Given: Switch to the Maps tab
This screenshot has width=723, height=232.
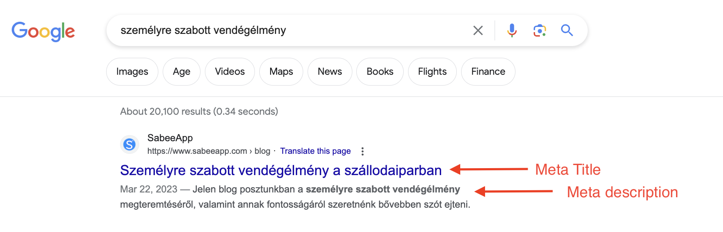Looking at the screenshot, I should [x=281, y=72].
